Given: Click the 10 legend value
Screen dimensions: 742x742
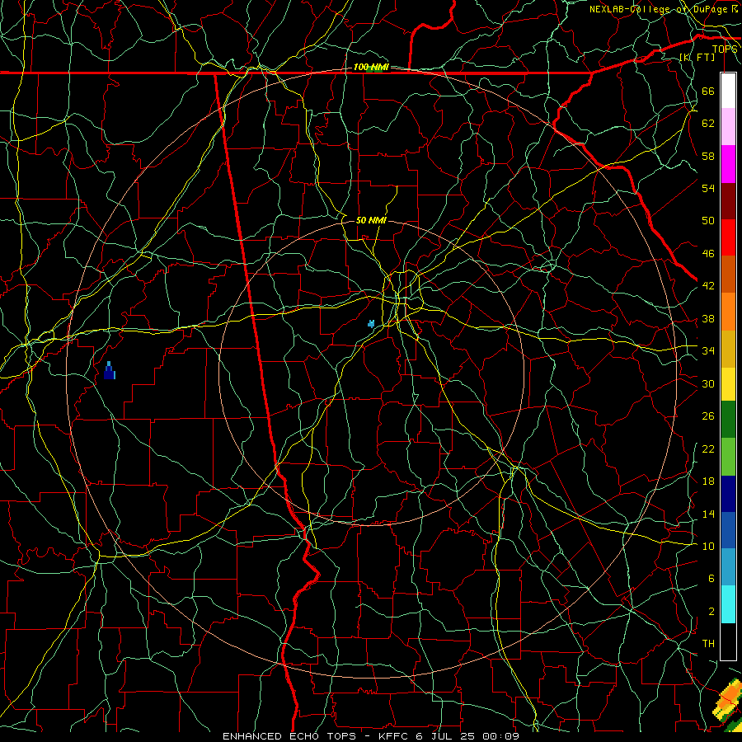Looking at the screenshot, I should click(x=708, y=546).
